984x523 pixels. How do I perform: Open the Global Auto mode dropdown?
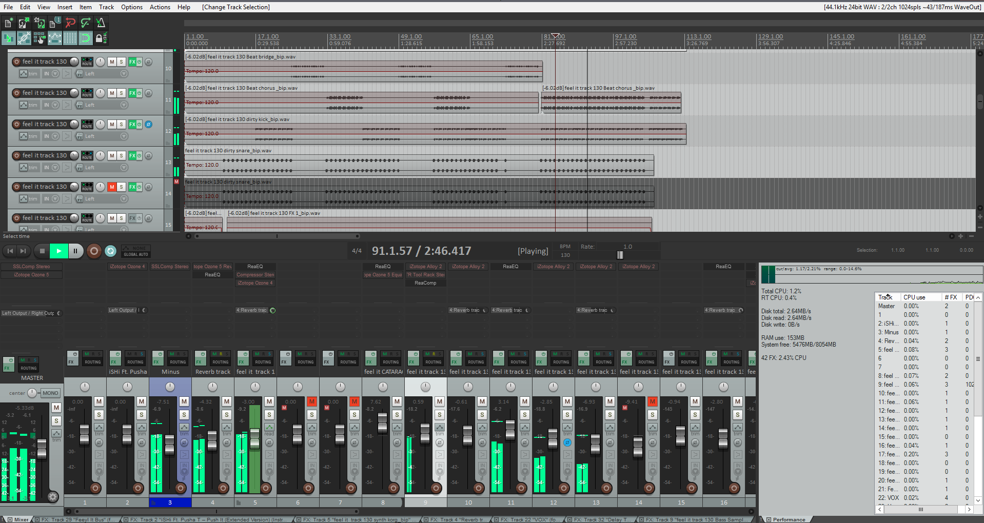(x=136, y=251)
